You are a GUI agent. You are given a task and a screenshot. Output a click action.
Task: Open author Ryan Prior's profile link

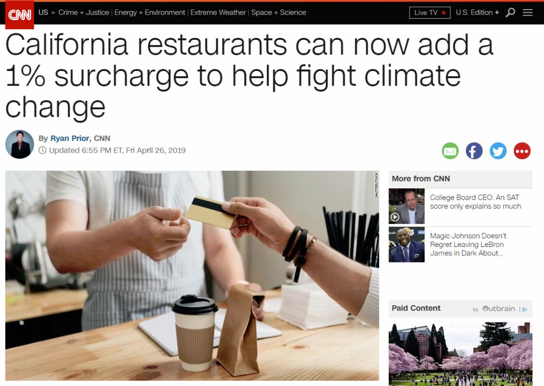tap(70, 138)
